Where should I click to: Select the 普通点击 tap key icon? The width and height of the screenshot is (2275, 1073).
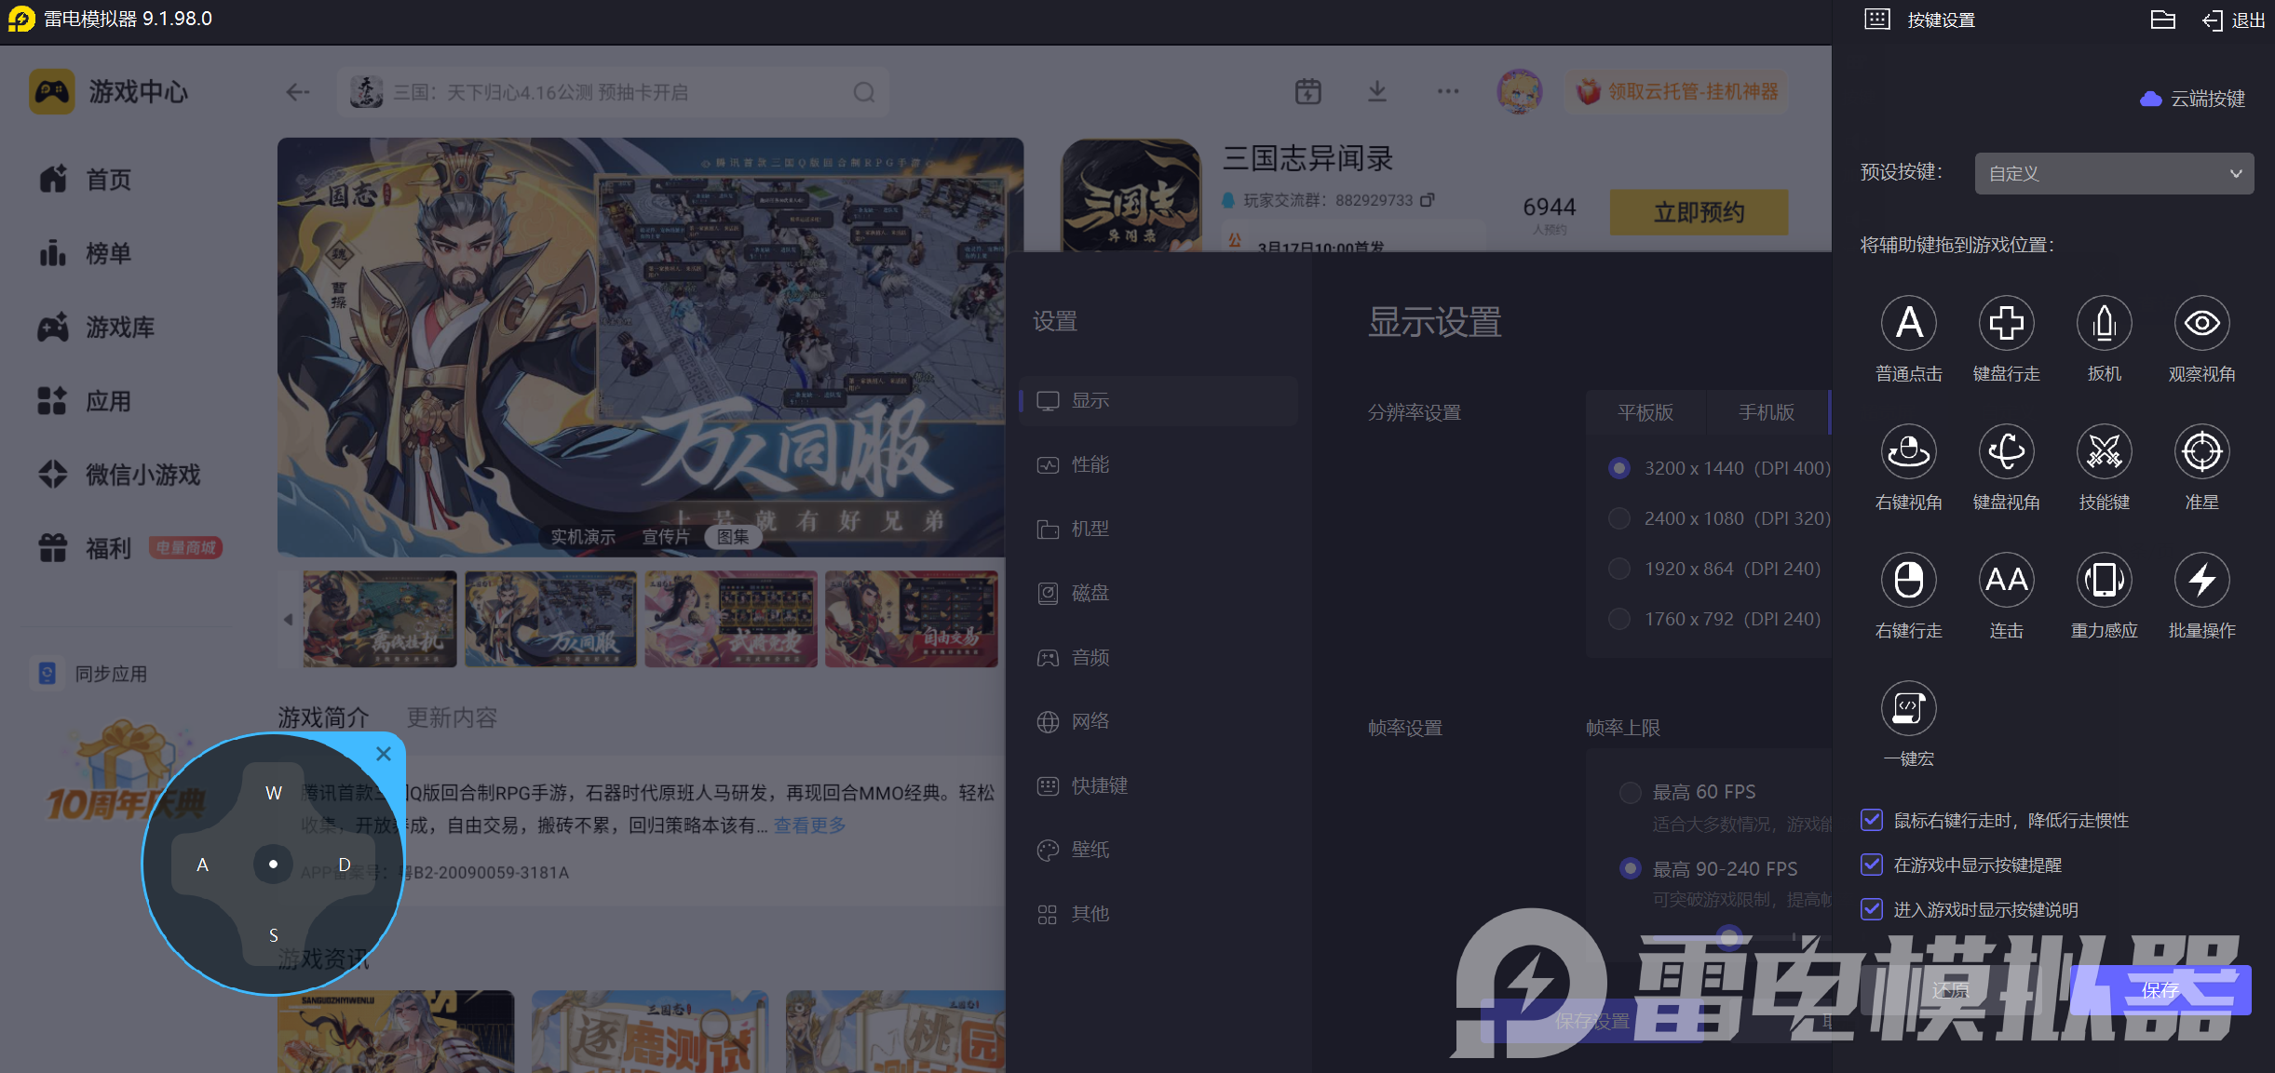[x=1908, y=324]
